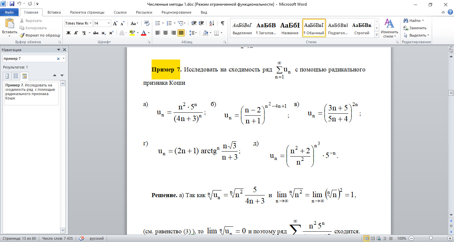Image resolution: width=454 pixels, height=242 pixels.
Task: Apply the Обычный style
Action: 314,28
